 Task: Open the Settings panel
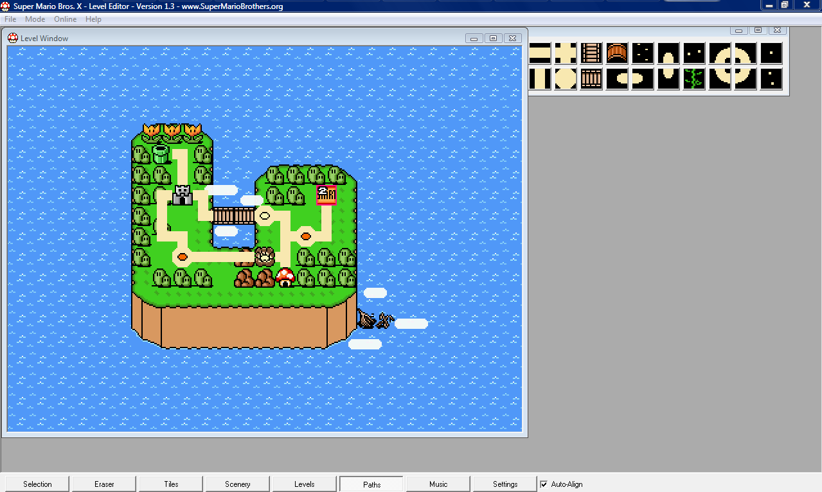click(505, 484)
